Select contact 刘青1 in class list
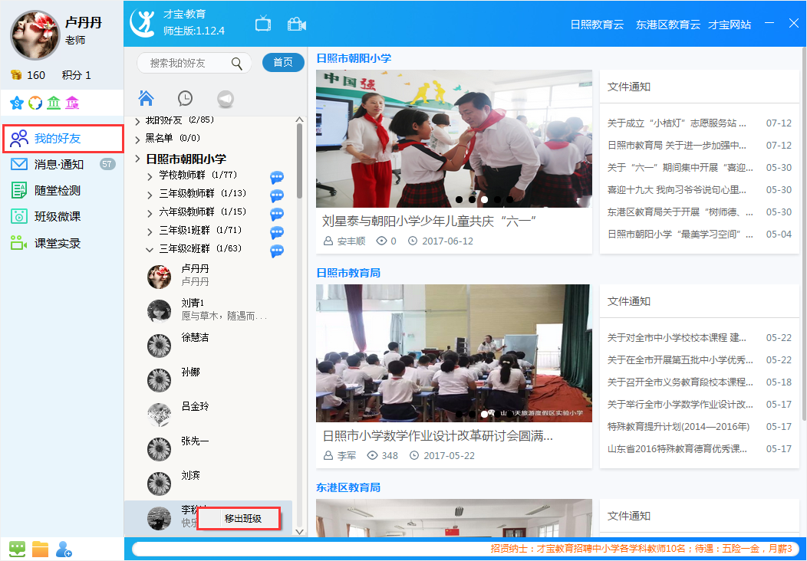 click(x=208, y=310)
